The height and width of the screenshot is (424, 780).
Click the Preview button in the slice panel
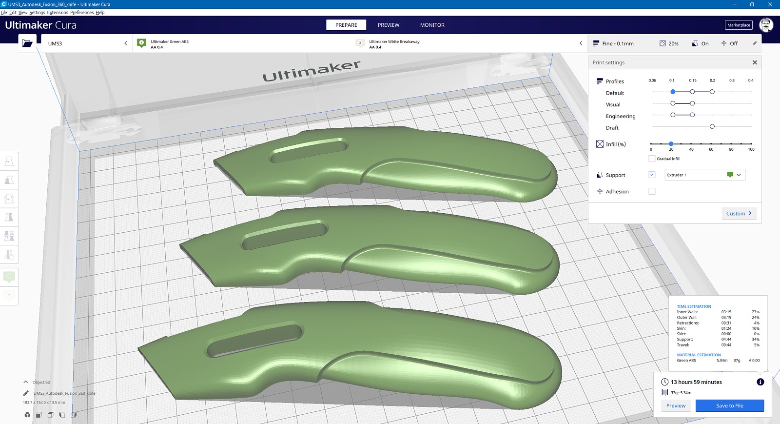(676, 405)
